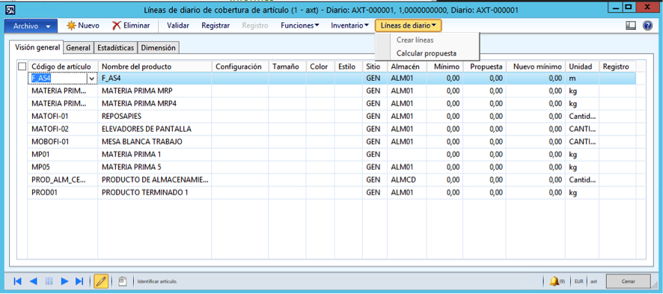This screenshot has width=663, height=294.
Task: Click the grid view icon in navigation bar
Action: coord(49,281)
